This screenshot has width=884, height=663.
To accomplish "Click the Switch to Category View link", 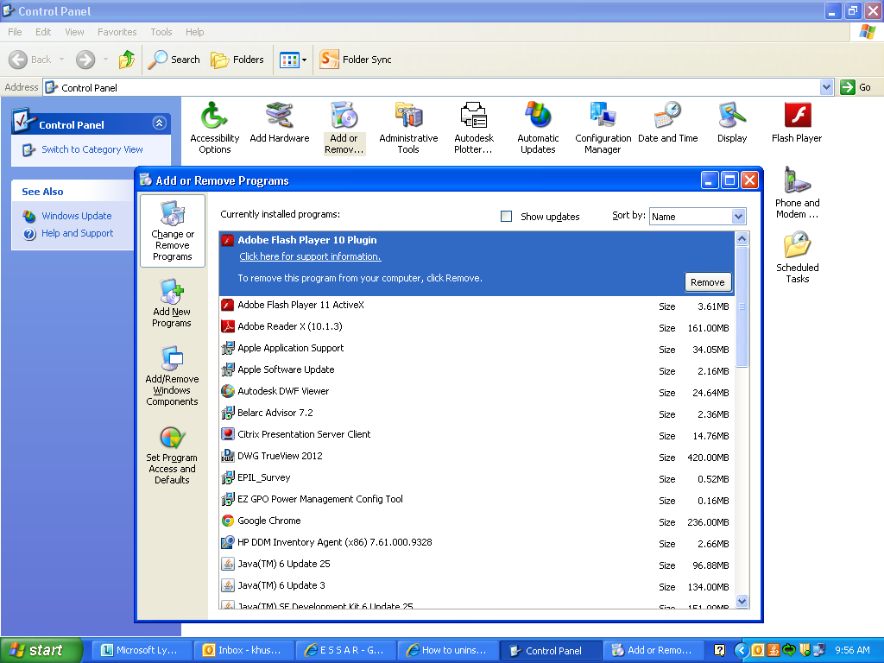I will tap(92, 149).
